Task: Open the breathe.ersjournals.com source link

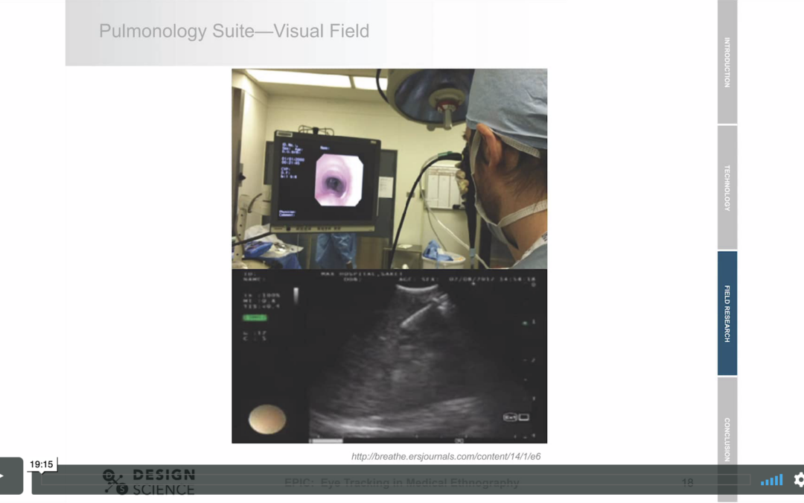Action: pos(446,456)
